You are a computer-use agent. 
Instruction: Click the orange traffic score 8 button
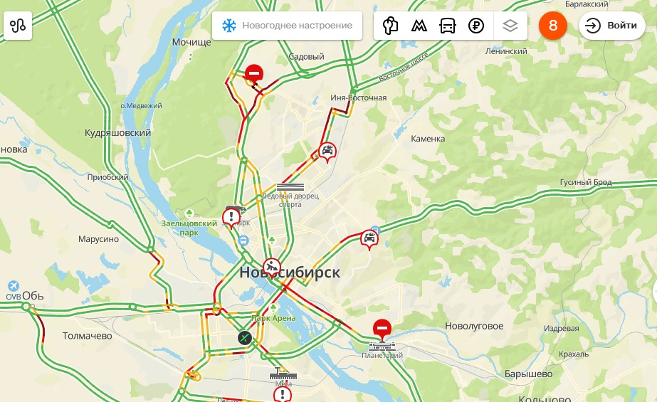pos(552,26)
